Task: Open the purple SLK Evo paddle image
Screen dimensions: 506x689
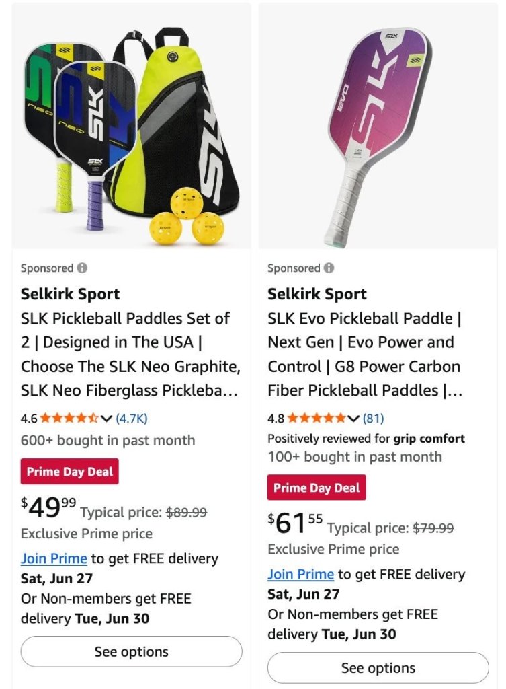Action: (378, 126)
